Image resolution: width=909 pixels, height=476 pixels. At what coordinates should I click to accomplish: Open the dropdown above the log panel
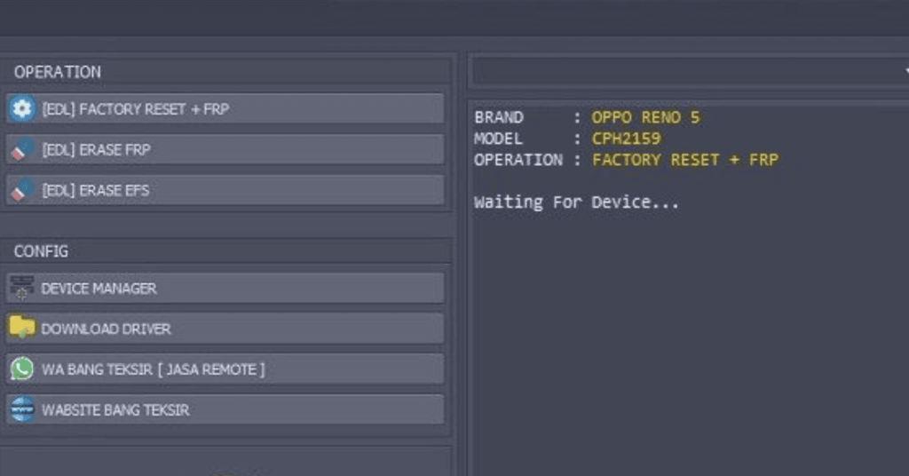pyautogui.click(x=690, y=72)
